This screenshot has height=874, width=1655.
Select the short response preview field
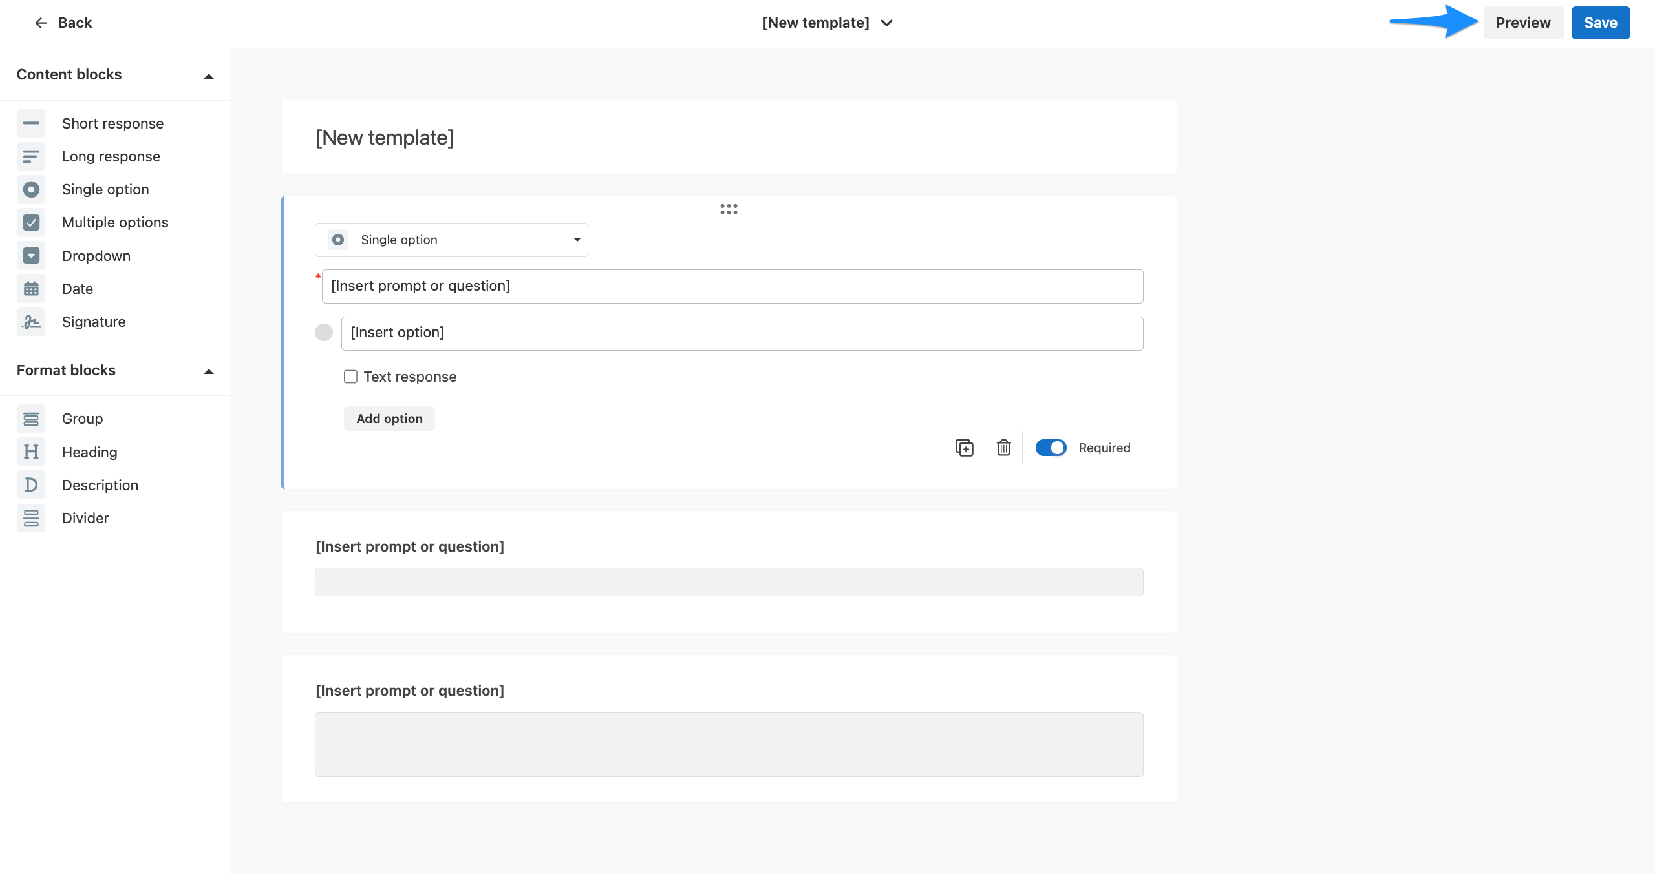[x=729, y=582]
